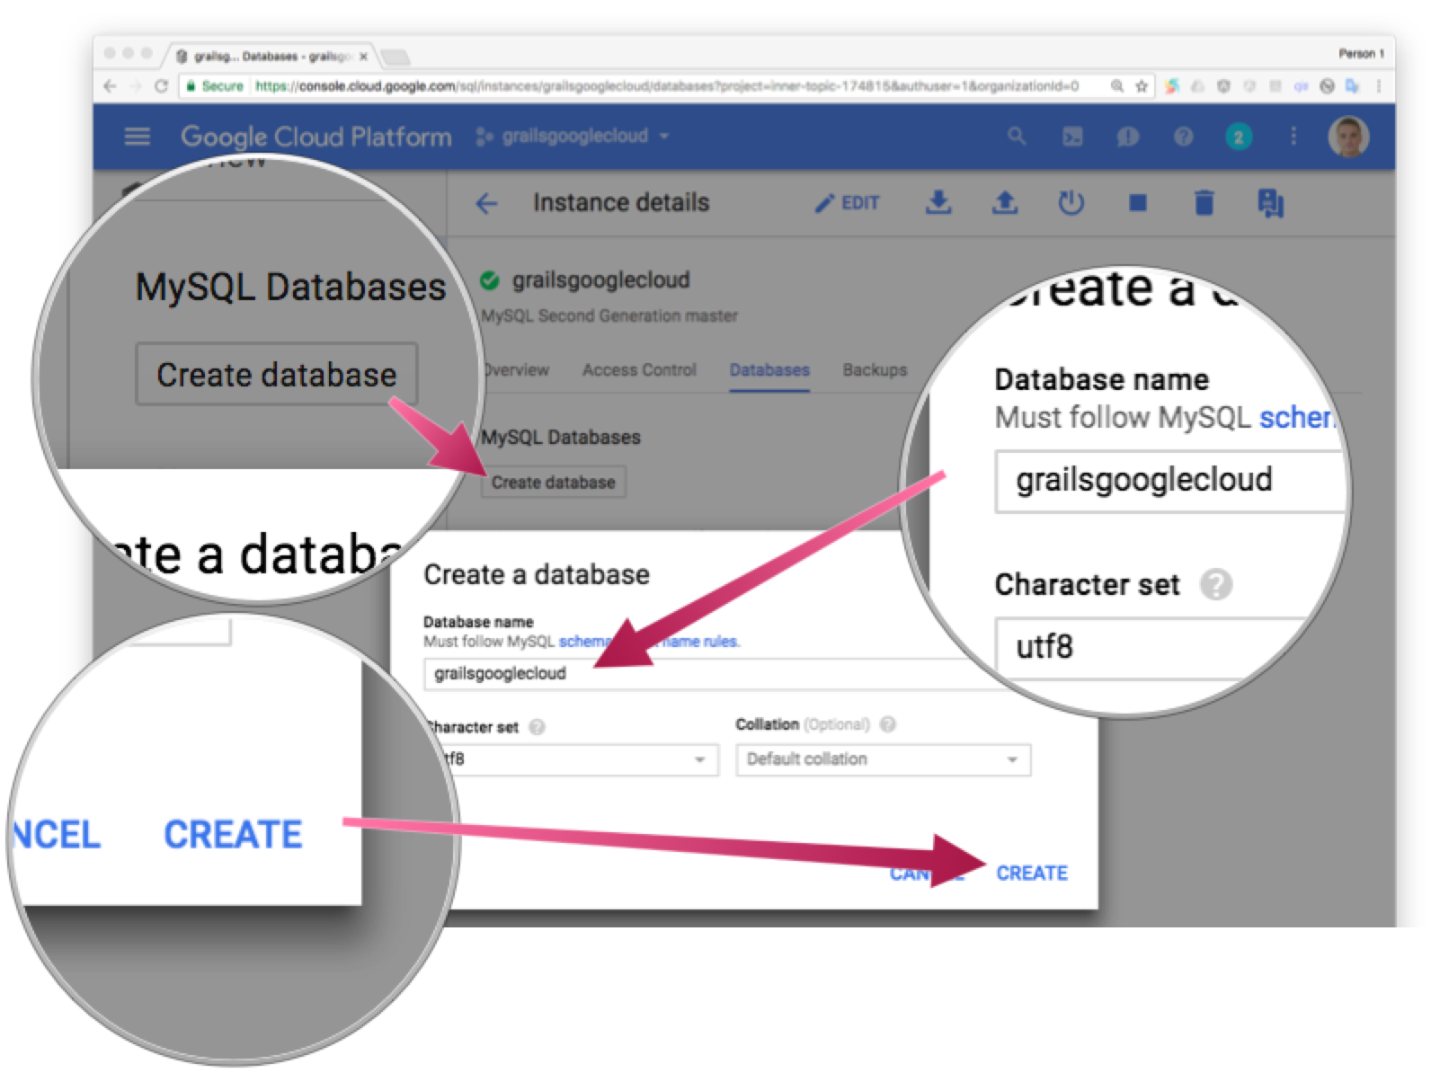Open the three-dot more menu in the blue header

[x=1293, y=137]
